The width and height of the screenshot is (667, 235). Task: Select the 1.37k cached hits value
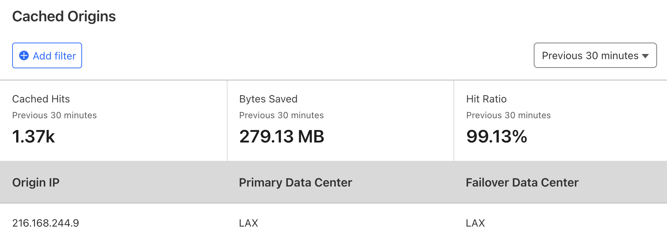coord(33,137)
